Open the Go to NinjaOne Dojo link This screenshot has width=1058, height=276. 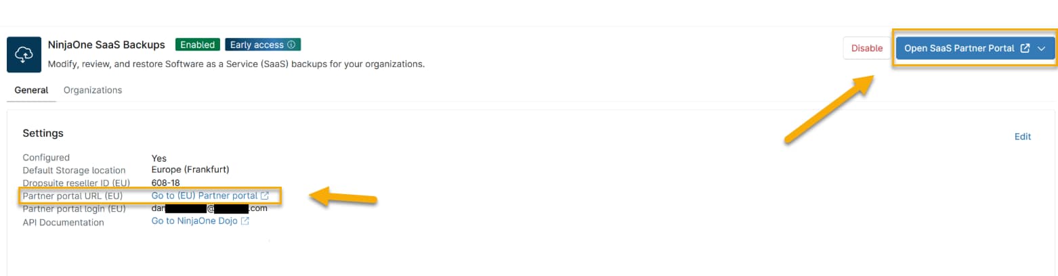pyautogui.click(x=194, y=221)
